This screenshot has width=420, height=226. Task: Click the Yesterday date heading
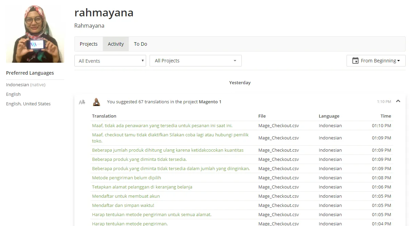[x=240, y=82]
